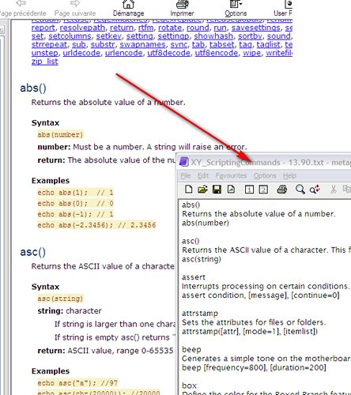Follow the utf8encode link
This screenshot has height=395, width=351.
point(217,53)
